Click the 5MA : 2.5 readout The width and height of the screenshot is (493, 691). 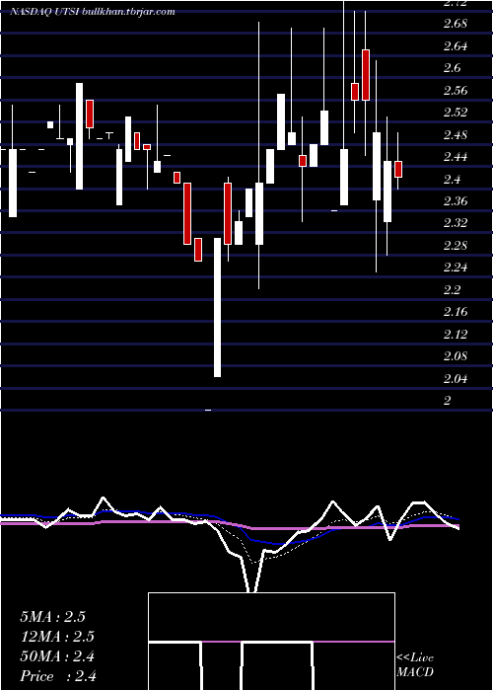pyautogui.click(x=52, y=617)
